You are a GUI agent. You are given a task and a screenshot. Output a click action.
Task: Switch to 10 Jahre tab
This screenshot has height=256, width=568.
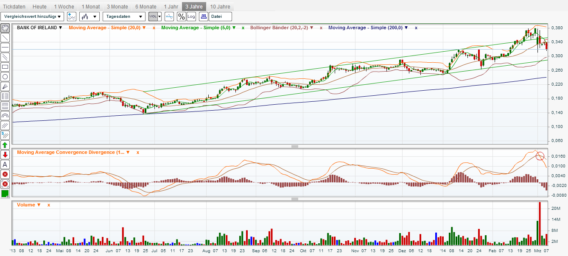click(220, 6)
